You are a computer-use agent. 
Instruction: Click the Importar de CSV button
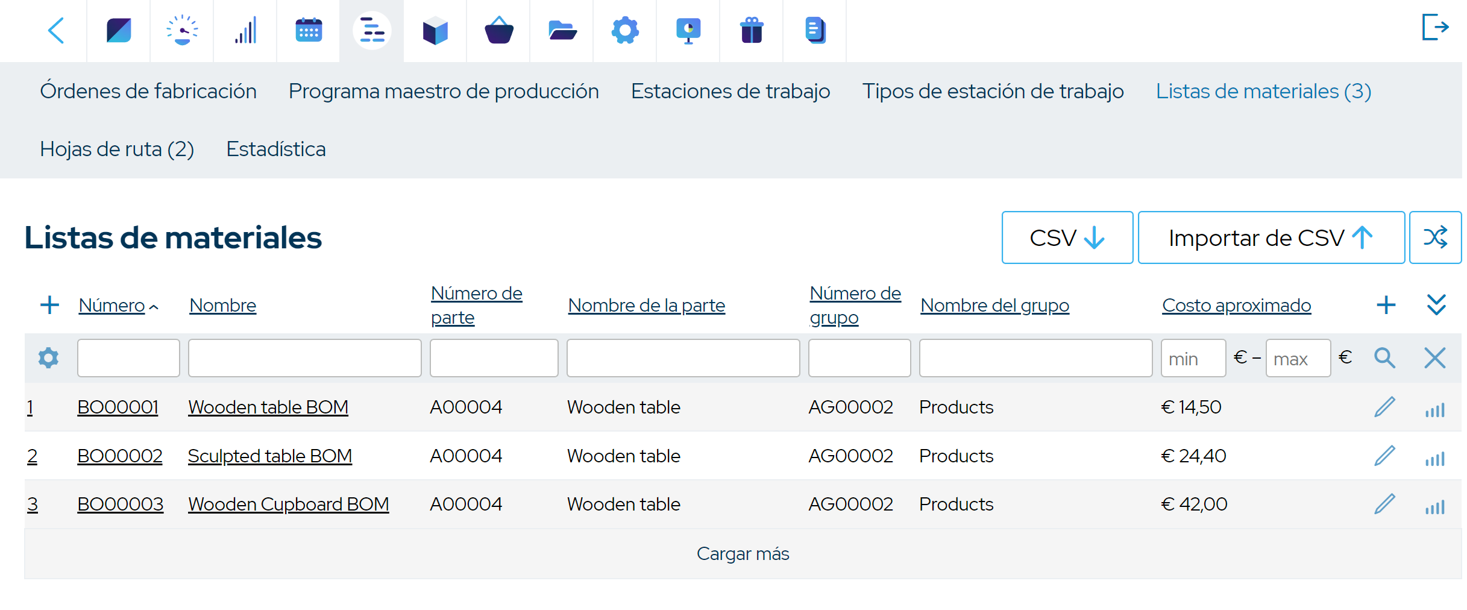coord(1271,237)
